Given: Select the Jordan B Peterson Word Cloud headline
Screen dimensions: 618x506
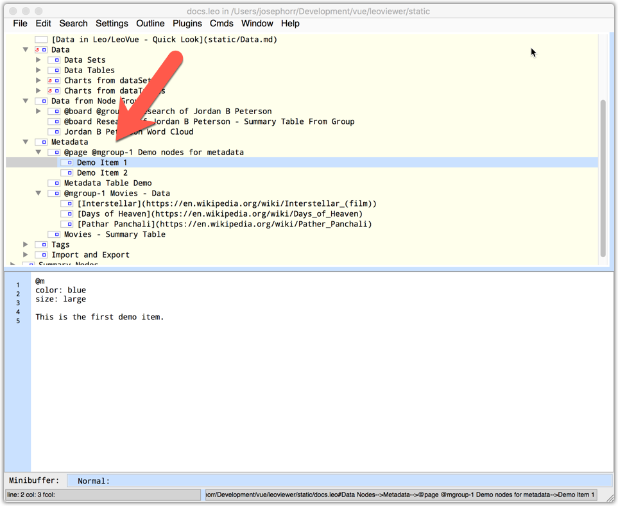Looking at the screenshot, I should tap(129, 131).
